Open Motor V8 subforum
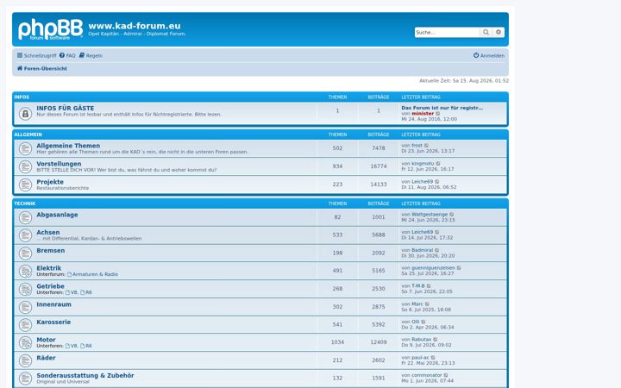 coord(73,346)
